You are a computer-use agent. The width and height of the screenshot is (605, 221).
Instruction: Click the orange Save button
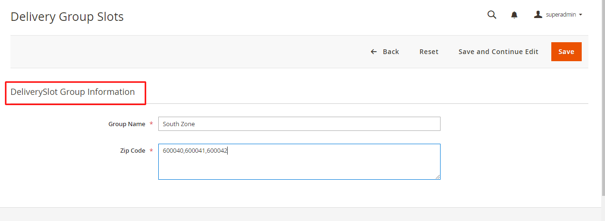pyautogui.click(x=566, y=52)
